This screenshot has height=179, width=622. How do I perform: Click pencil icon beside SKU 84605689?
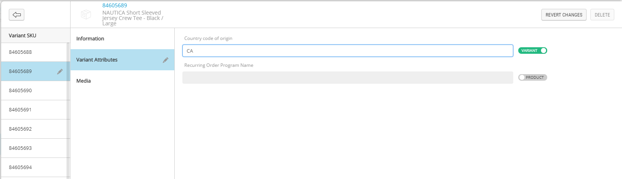point(60,71)
